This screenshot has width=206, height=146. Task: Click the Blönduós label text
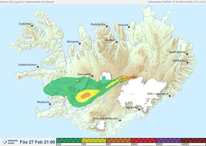coord(73,42)
